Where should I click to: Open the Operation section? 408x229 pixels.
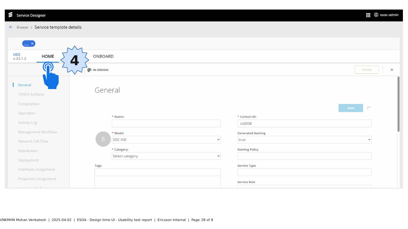(27, 113)
